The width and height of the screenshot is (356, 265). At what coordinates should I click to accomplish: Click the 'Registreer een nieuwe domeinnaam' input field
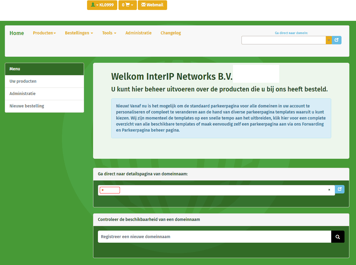point(214,237)
